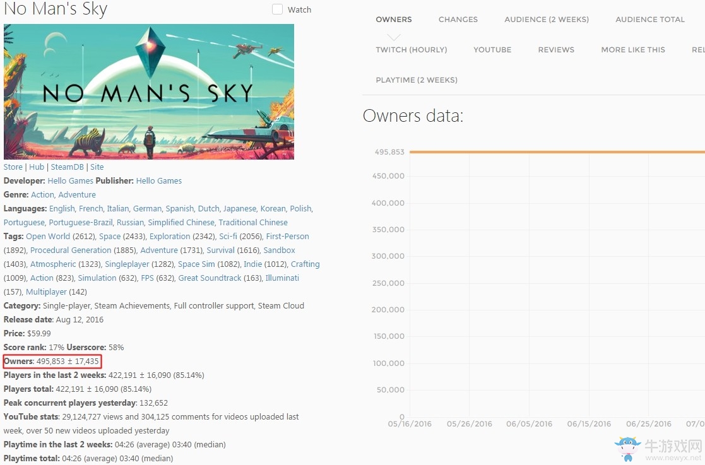Select the AUDIENCE TOTAL tab

(649, 20)
